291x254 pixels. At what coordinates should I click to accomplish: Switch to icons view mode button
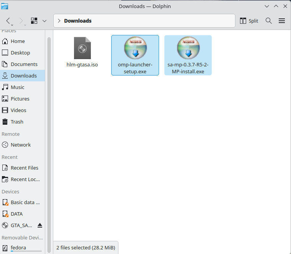point(34,21)
